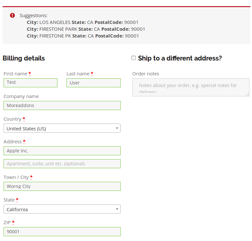The image size is (252, 241).
Task: Click the Address field containing Apple Inc.
Action: [62, 151]
